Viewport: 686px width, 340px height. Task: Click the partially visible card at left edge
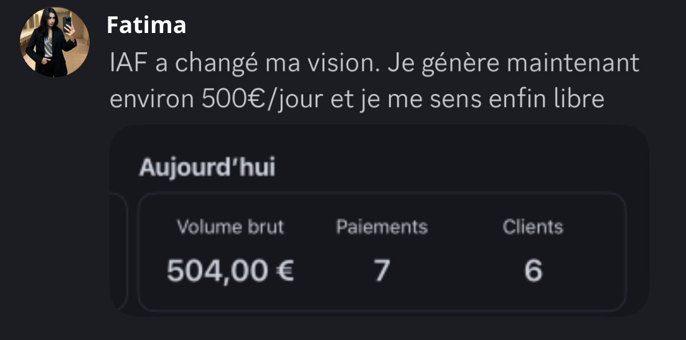click(x=119, y=252)
